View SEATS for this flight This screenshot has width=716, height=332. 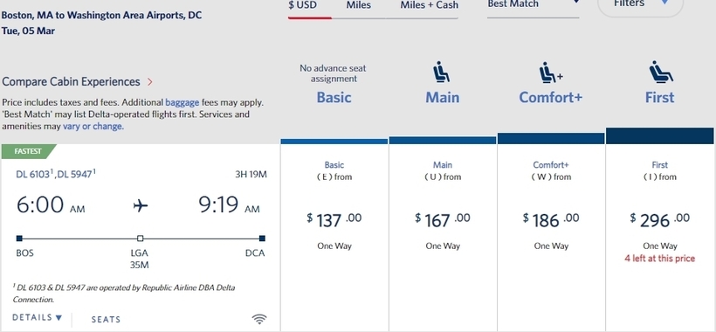click(106, 320)
